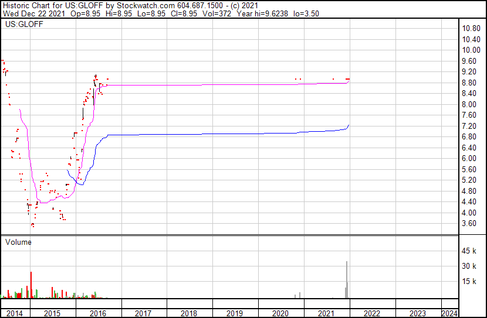Click the Lo=8.95 low value in header
Viewport: 487px width, 318px height.
point(151,14)
